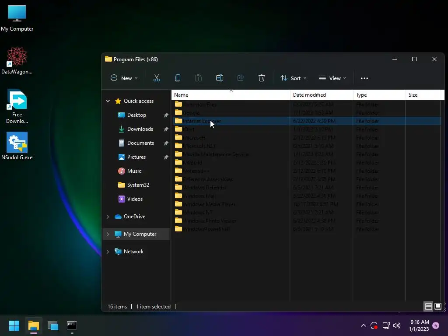
Task: Click the Copy icon in Explorer toolbar
Action: click(178, 78)
